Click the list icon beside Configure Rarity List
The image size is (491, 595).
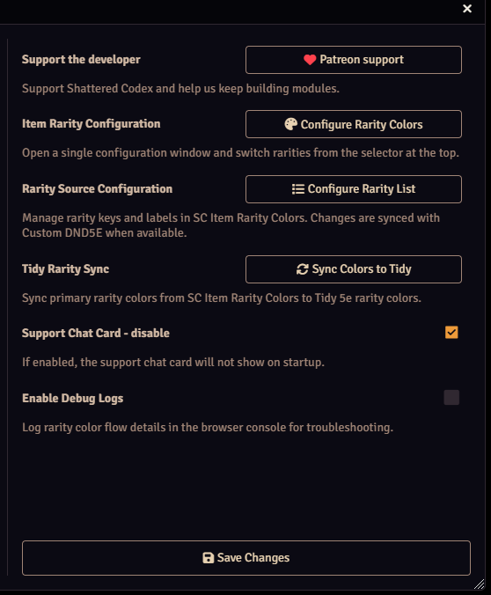[298, 189]
